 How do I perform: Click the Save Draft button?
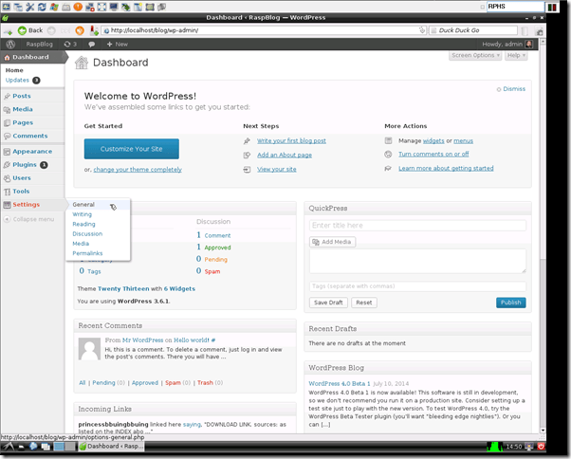(328, 303)
